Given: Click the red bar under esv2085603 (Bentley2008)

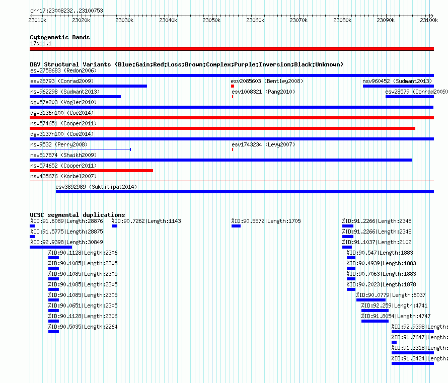Looking at the screenshot, I should (233, 86).
